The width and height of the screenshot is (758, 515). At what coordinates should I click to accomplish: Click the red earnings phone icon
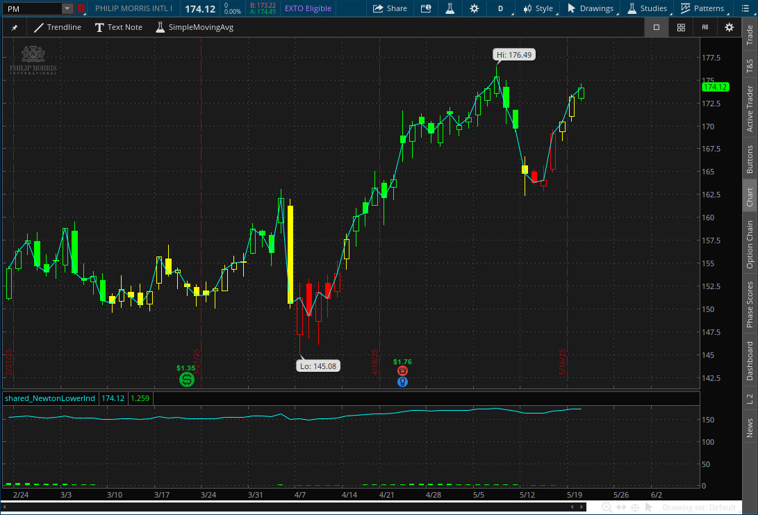click(x=402, y=371)
